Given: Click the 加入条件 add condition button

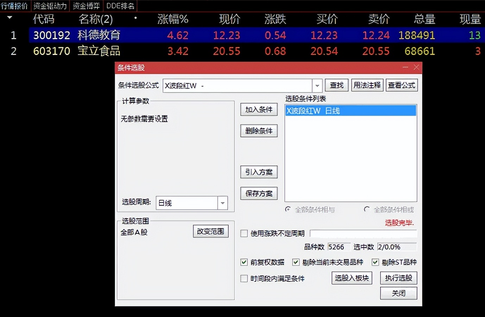Looking at the screenshot, I should click(x=259, y=110).
